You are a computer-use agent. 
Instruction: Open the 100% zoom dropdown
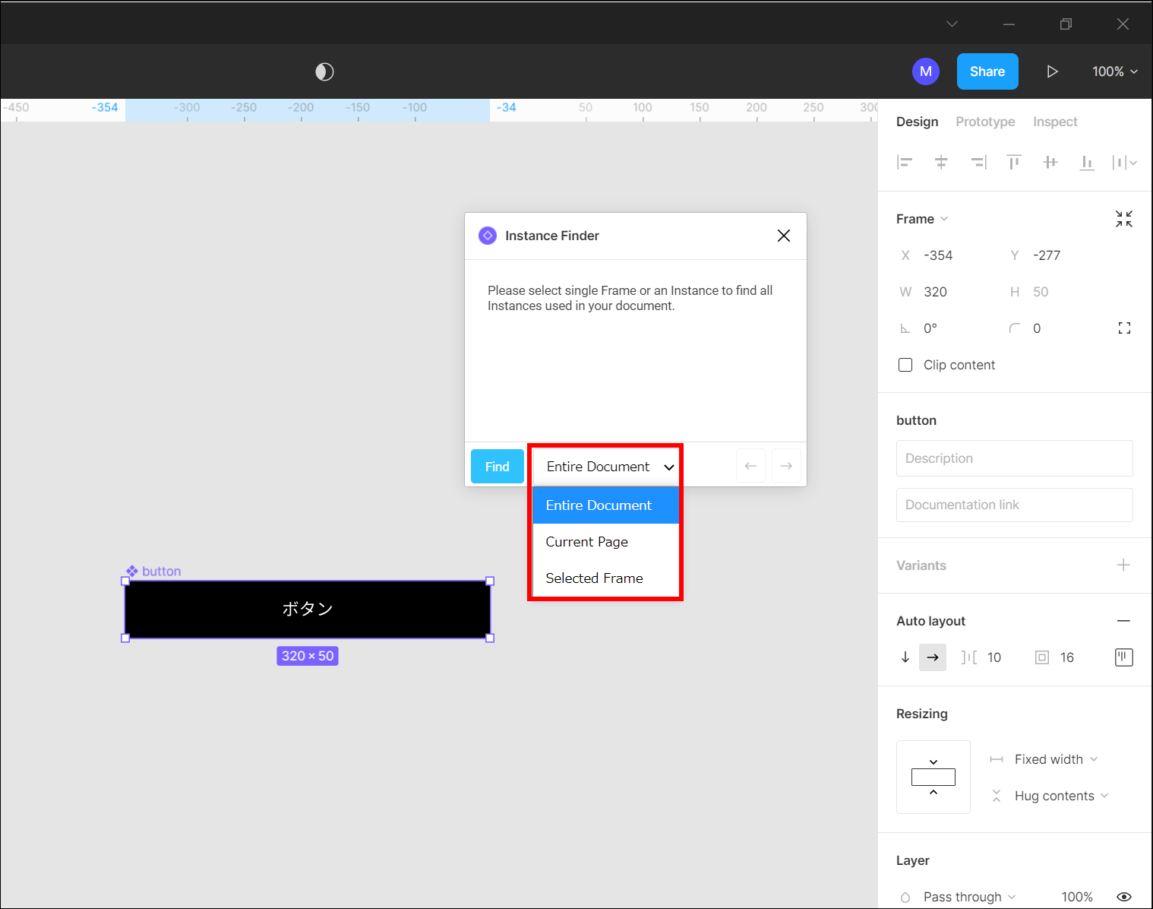(1114, 71)
